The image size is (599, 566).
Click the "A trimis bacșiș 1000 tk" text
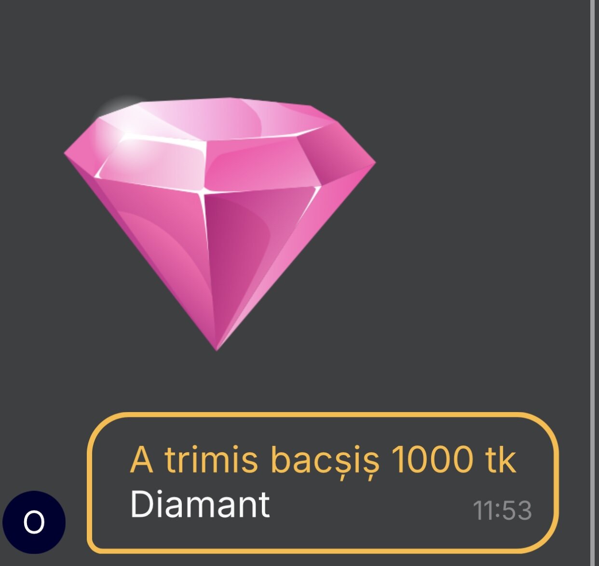pos(323,460)
